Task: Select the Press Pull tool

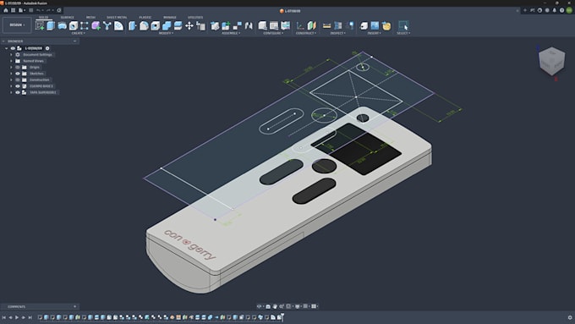Action: [x=133, y=25]
